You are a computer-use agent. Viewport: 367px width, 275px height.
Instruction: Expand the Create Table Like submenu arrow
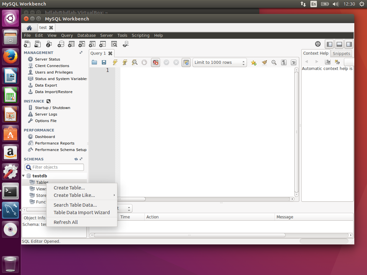coord(114,195)
